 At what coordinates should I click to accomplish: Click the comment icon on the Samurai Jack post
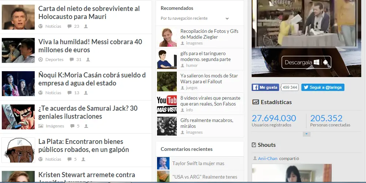tap(72, 126)
